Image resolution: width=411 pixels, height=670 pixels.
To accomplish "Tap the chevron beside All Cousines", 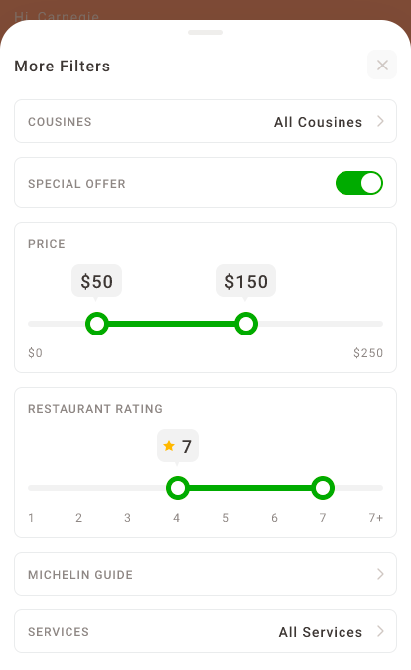I will (380, 121).
